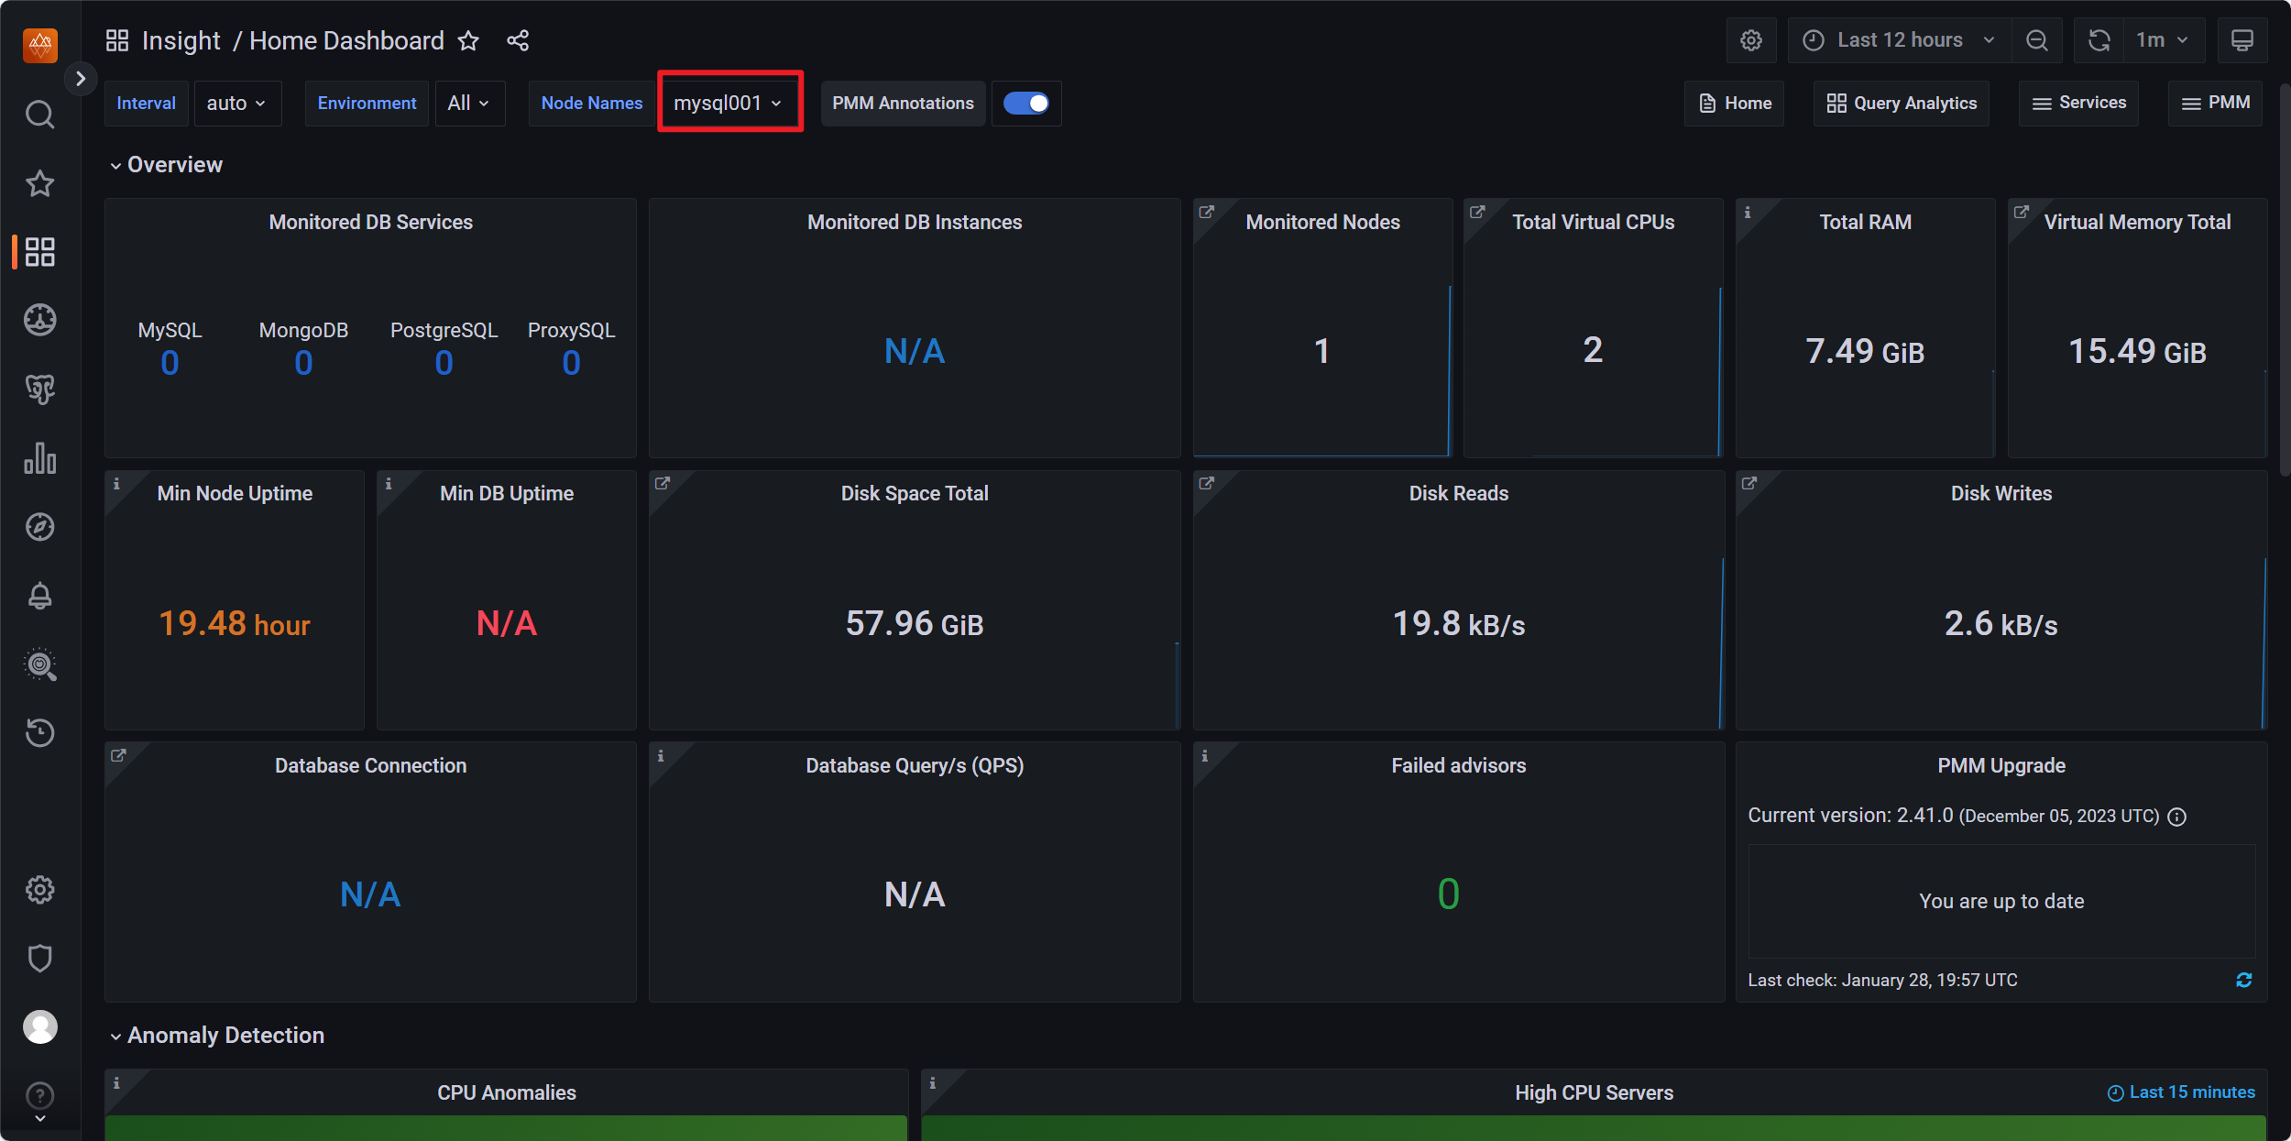Open the Alerting bell icon
Screen dimensions: 2291x1141
(x=39, y=596)
